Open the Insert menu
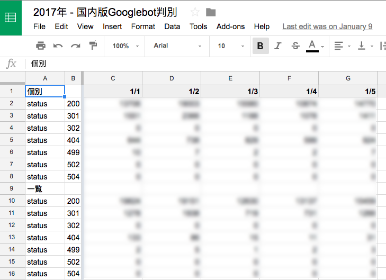Screen dimensions: 386x280 [112, 26]
